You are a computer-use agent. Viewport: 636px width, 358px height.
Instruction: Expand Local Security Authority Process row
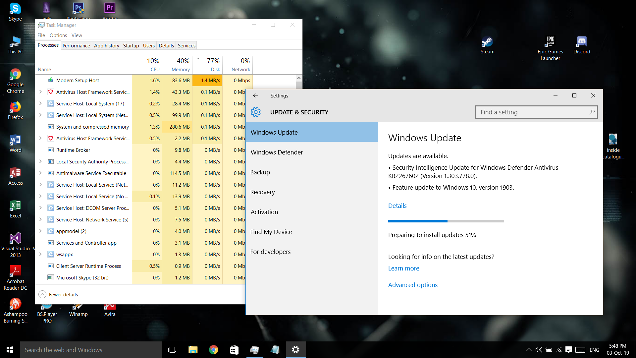tap(40, 161)
